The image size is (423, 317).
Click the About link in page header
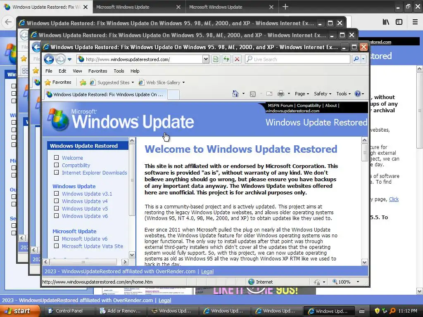pyautogui.click(x=331, y=105)
